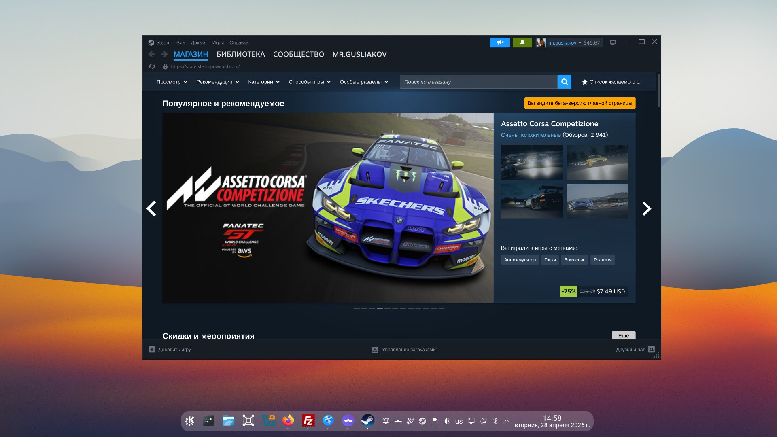Screen dimensions: 777x437
Task: Click the blue megaphone announcements icon
Action: point(499,42)
